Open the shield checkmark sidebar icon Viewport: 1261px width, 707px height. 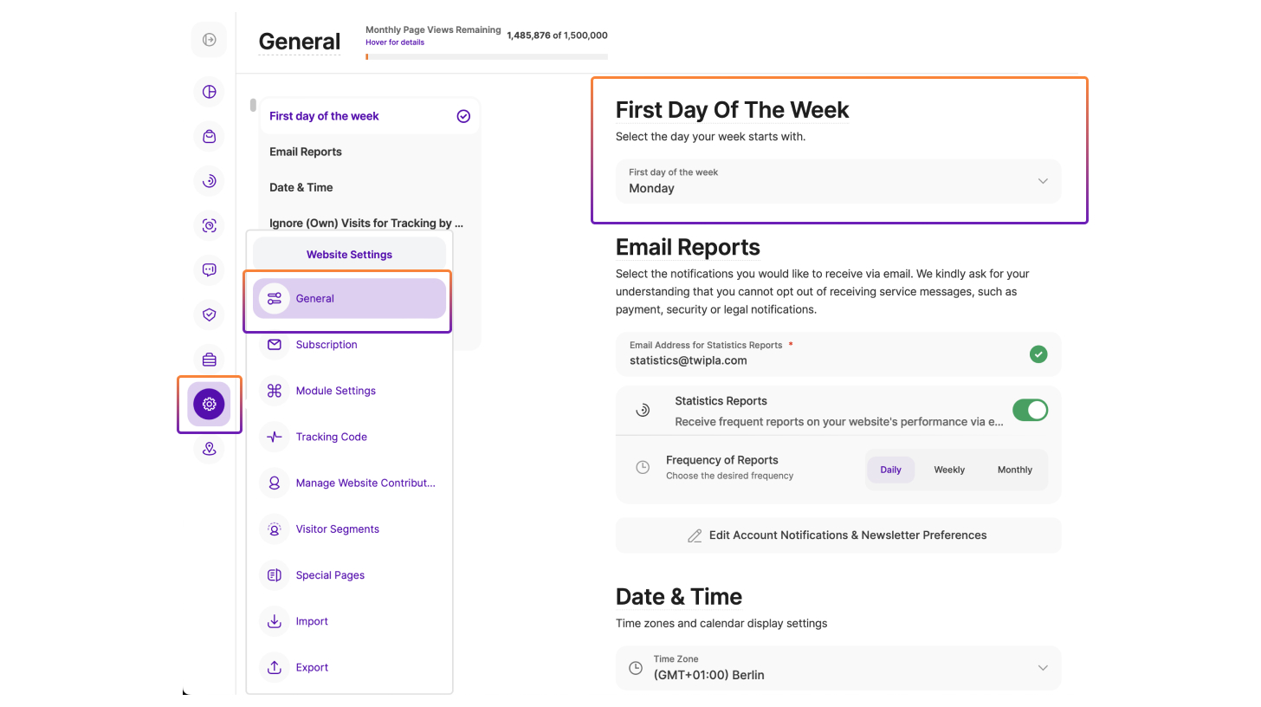coord(209,315)
